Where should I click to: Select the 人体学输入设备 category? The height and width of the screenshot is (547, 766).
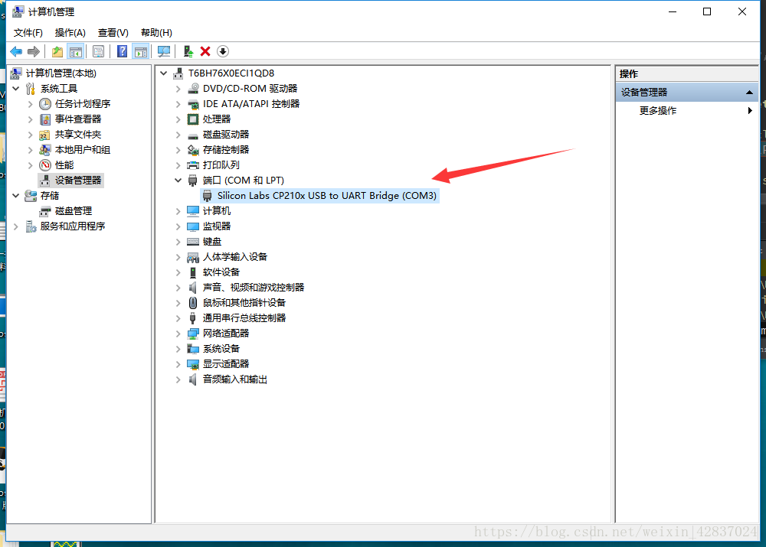[x=235, y=257]
